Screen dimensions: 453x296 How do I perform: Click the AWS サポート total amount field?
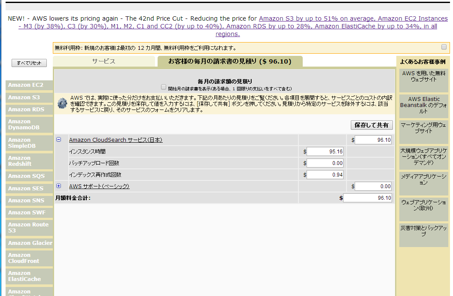coord(373,186)
